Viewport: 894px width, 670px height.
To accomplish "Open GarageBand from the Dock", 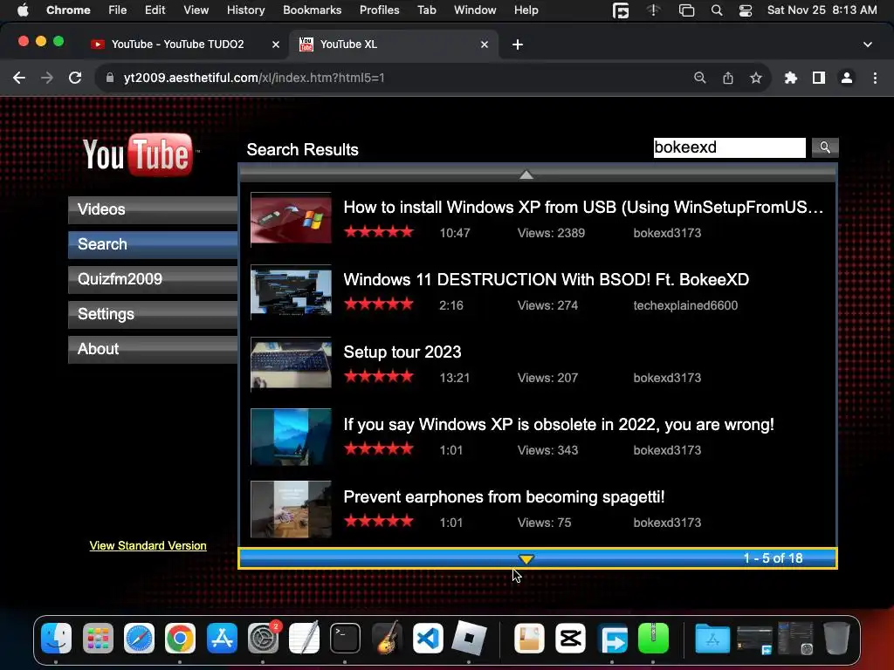I will [x=387, y=638].
